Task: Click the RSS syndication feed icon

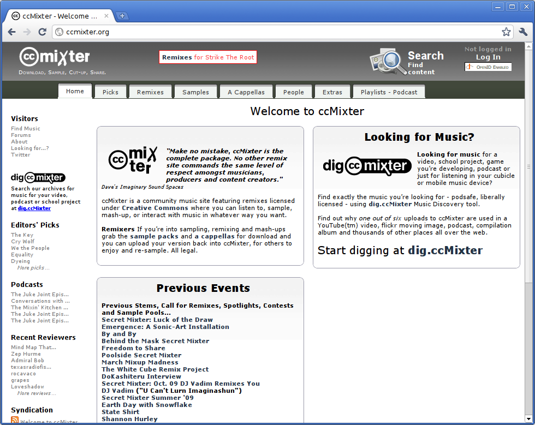Action: pos(15,420)
